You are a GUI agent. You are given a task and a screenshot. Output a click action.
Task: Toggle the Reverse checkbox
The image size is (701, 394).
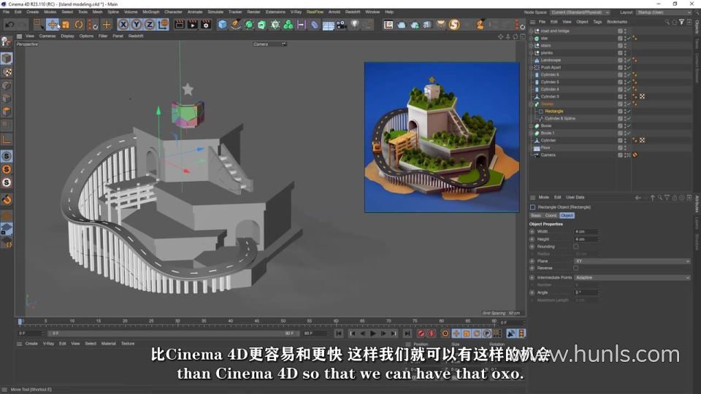coord(576,268)
